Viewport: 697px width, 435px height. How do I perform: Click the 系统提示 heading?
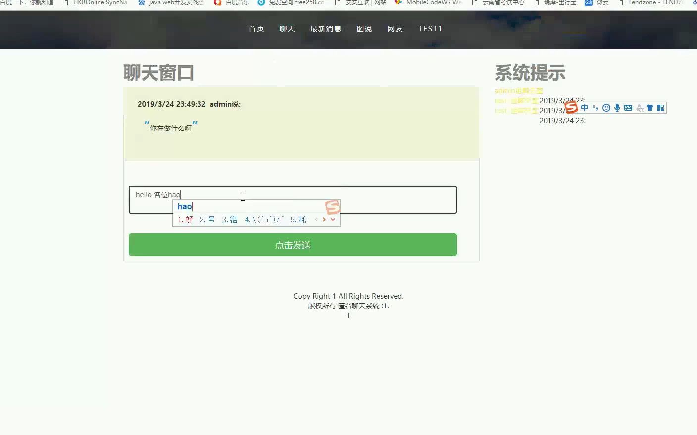[530, 73]
